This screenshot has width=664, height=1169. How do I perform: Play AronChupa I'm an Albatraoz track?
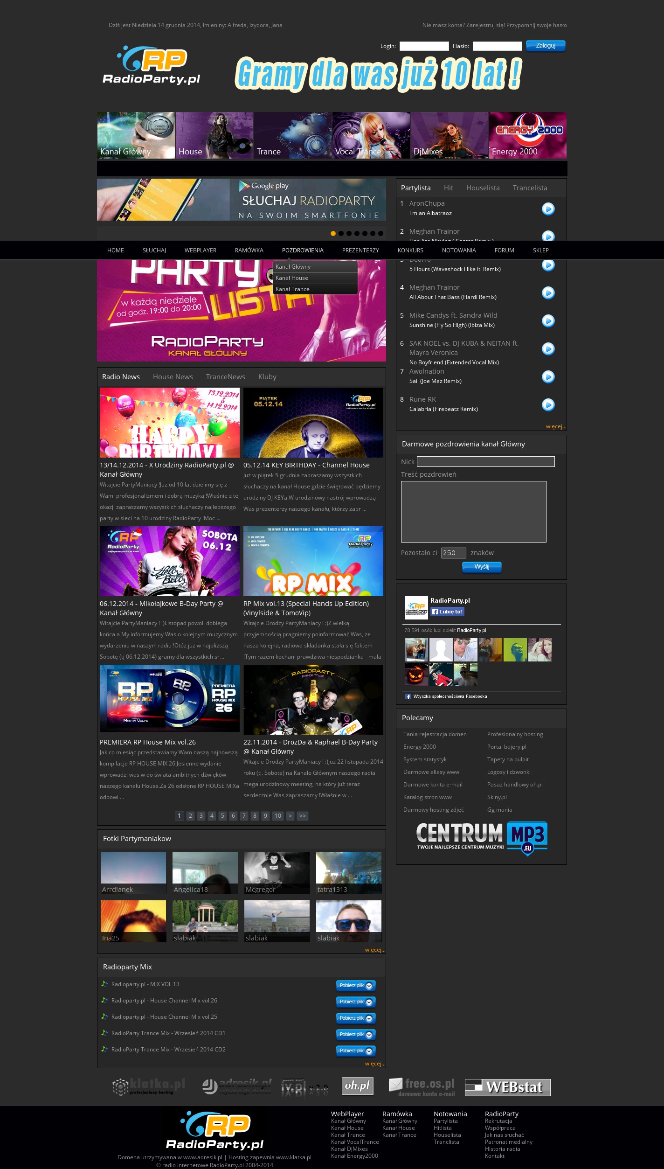tap(548, 209)
